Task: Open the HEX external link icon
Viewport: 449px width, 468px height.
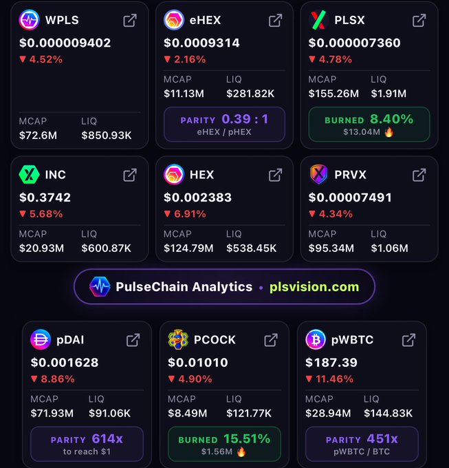Action: [275, 175]
